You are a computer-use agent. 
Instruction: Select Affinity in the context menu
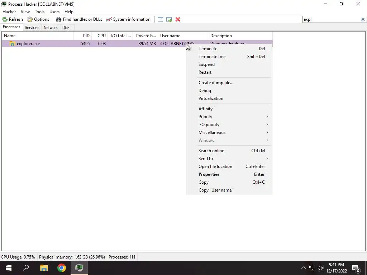tap(229, 109)
